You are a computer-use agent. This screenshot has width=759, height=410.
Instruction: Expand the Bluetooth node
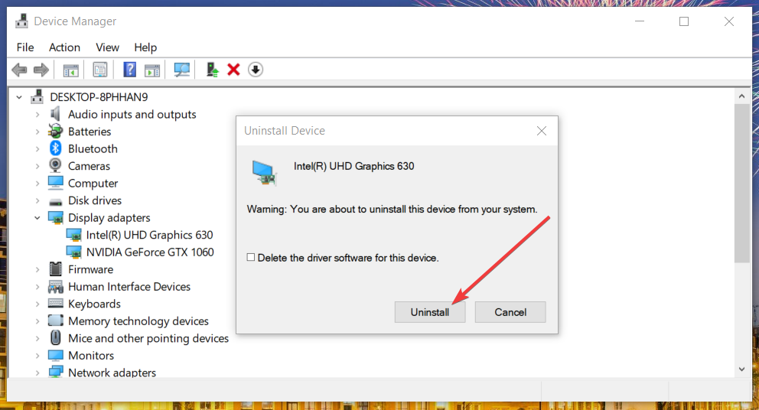click(x=37, y=149)
